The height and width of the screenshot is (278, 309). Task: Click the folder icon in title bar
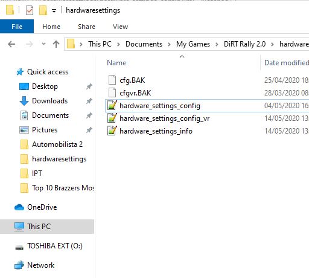pyautogui.click(x=10, y=10)
